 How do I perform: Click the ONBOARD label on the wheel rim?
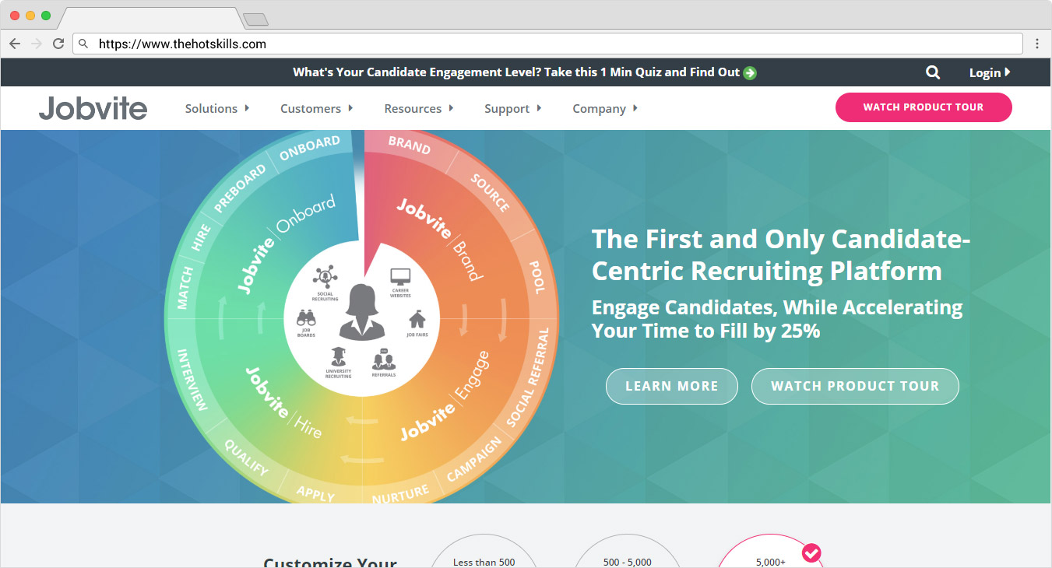click(310, 148)
